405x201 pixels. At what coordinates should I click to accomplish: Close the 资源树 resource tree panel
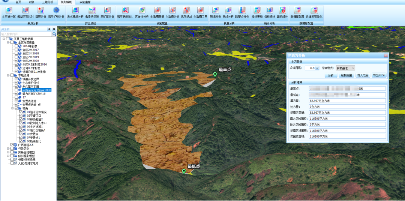[x=54, y=29]
